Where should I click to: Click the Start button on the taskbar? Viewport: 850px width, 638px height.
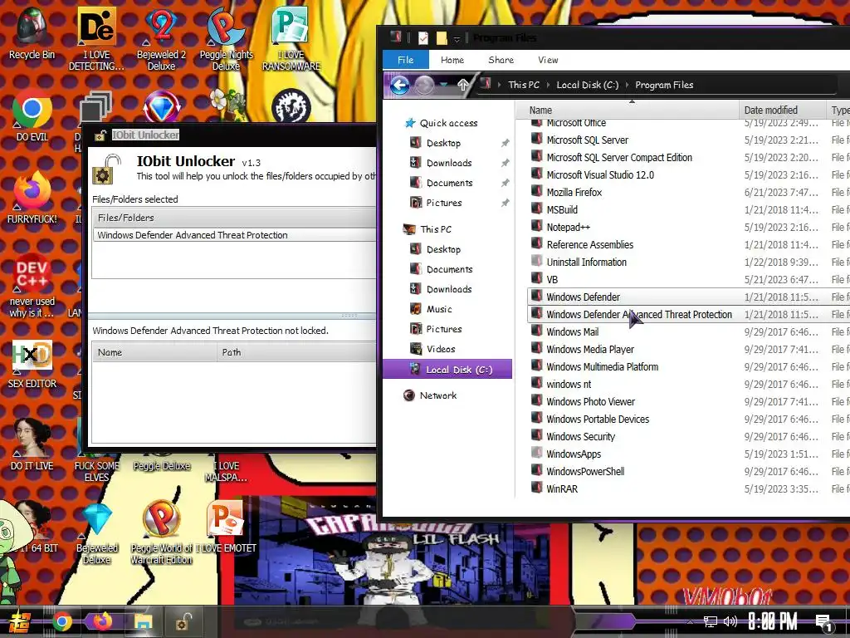coord(18,621)
